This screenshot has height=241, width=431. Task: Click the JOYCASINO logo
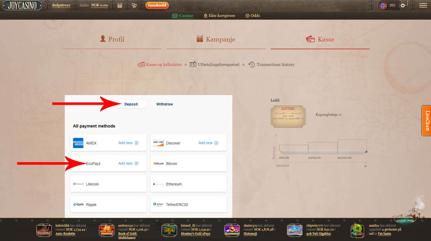coord(22,5)
